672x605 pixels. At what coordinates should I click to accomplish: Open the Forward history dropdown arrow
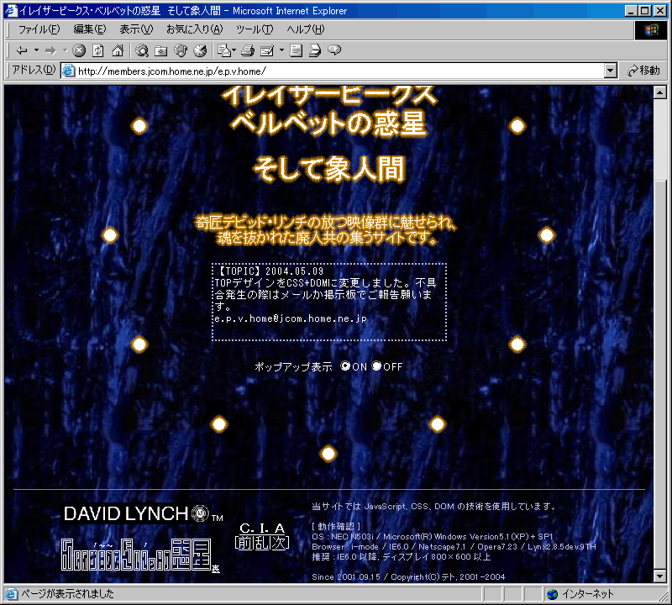point(66,50)
